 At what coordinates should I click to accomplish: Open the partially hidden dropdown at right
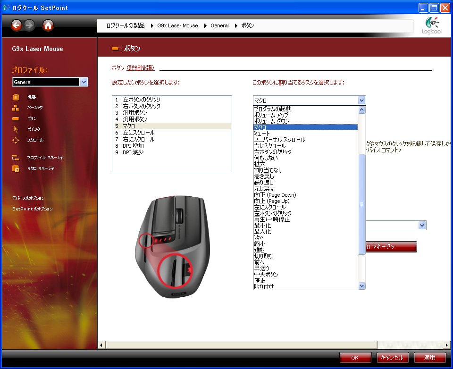pos(422,226)
